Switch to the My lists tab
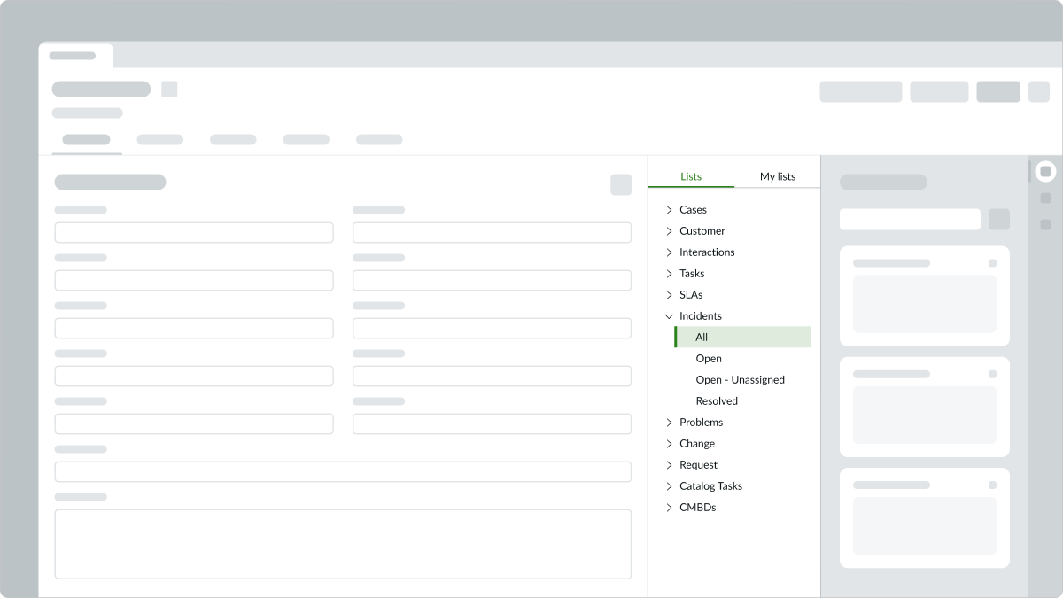 [x=777, y=176]
